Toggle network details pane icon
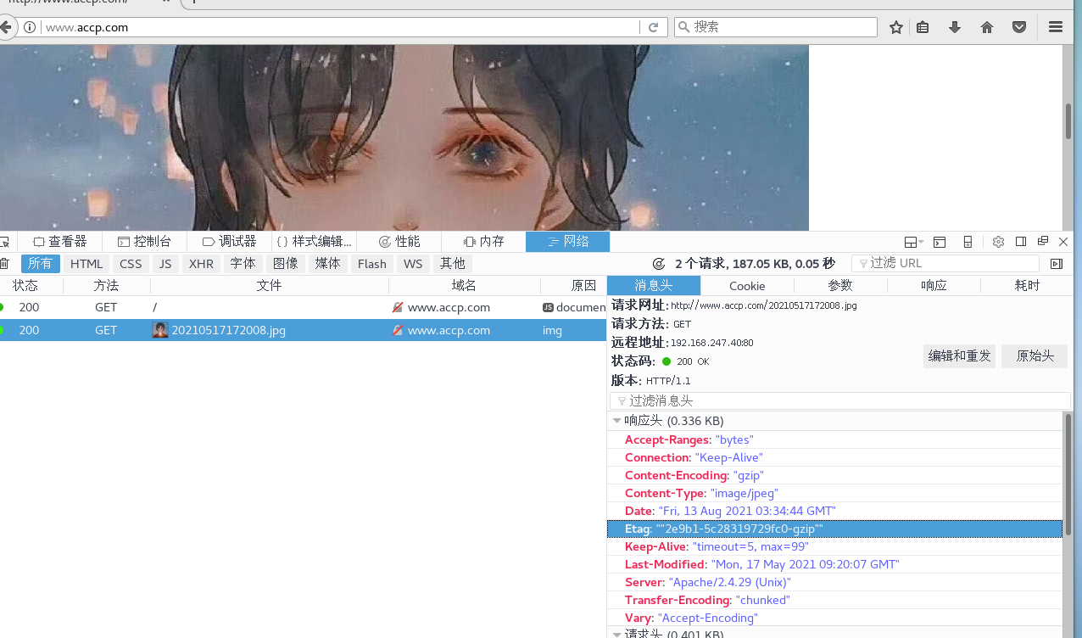 (1057, 264)
